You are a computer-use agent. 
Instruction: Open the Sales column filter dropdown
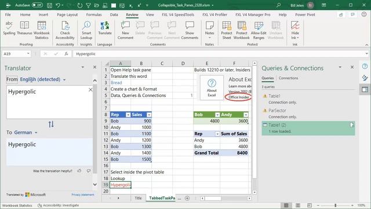(149, 115)
